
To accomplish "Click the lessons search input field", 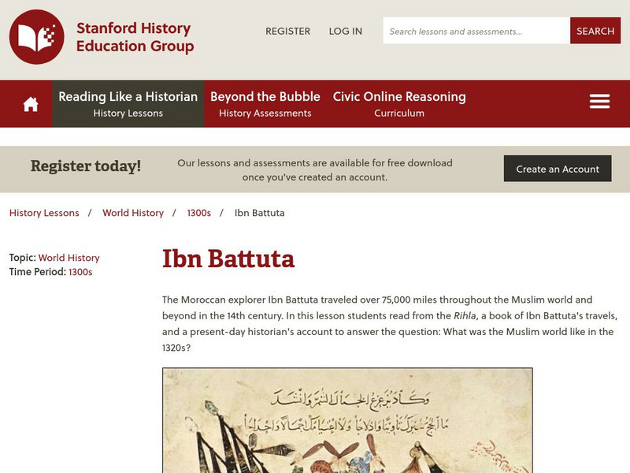I will [472, 31].
